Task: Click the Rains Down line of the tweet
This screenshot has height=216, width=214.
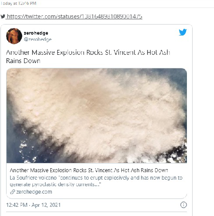Action: [x=23, y=61]
